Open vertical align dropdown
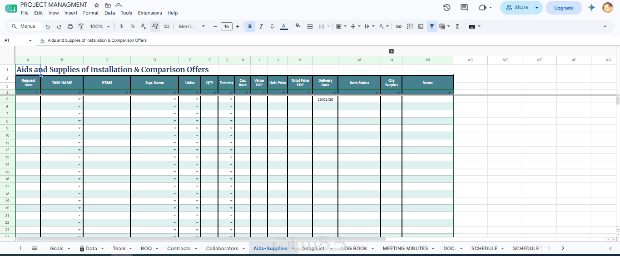Viewport: 620px width, 256px height. tap(356, 26)
